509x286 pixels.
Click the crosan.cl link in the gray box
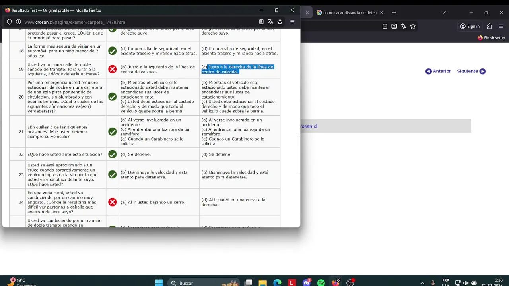[x=309, y=126]
